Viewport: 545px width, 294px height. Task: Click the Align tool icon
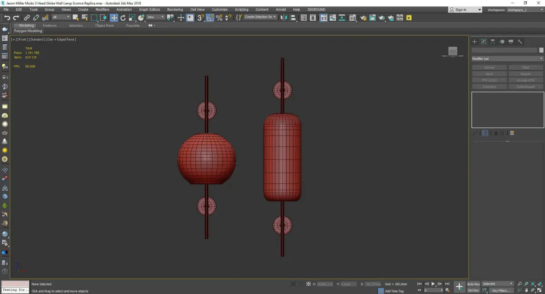[x=293, y=18]
